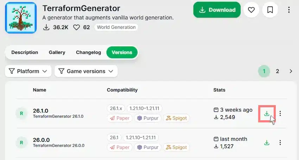Switch to the Gallery tab

point(57,52)
